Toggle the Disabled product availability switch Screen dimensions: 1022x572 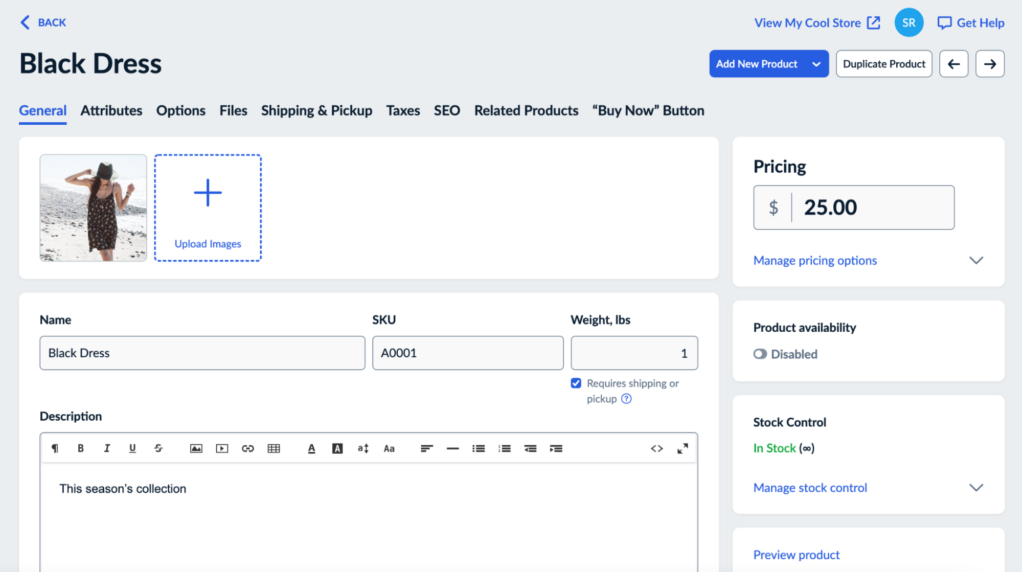pos(760,354)
